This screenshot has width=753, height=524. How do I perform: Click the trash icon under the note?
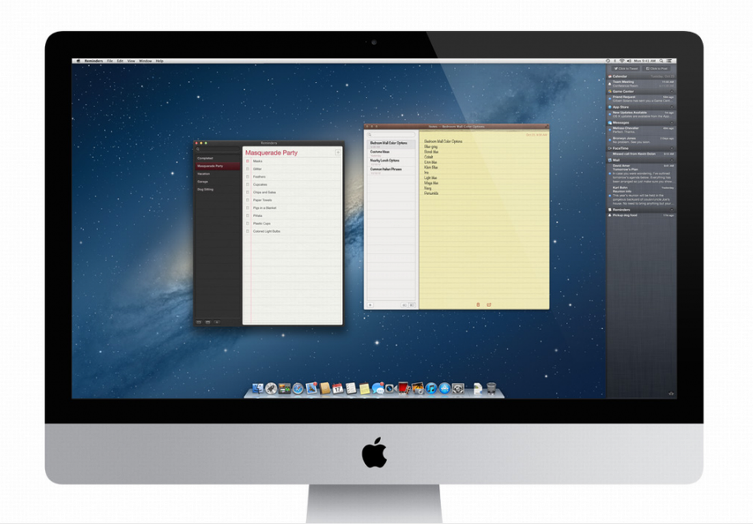pyautogui.click(x=478, y=305)
